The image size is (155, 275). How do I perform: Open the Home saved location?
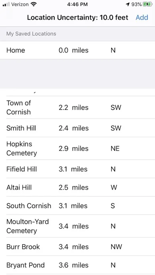pos(77,50)
